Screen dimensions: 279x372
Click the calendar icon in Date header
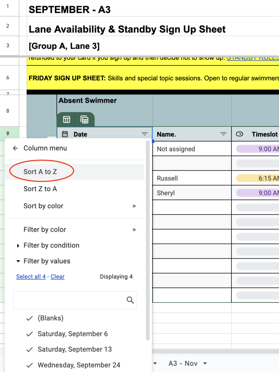click(x=65, y=134)
